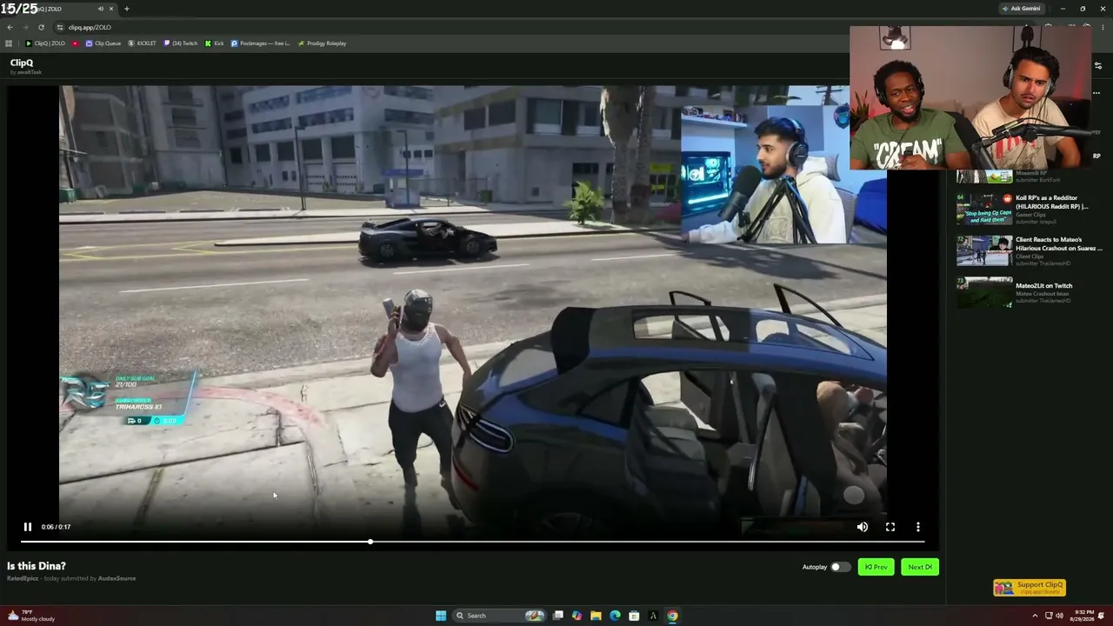Click the submitter name AudaxSource
This screenshot has height=626, width=1113.
click(117, 578)
